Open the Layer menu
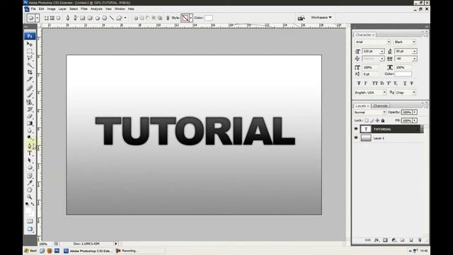 [x=62, y=9]
